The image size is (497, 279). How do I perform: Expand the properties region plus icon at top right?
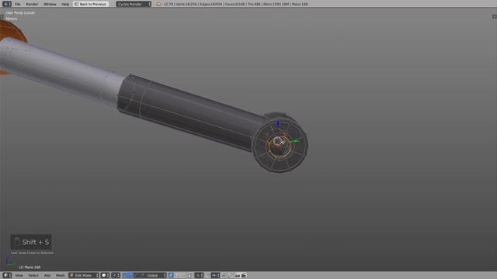pyautogui.click(x=494, y=16)
